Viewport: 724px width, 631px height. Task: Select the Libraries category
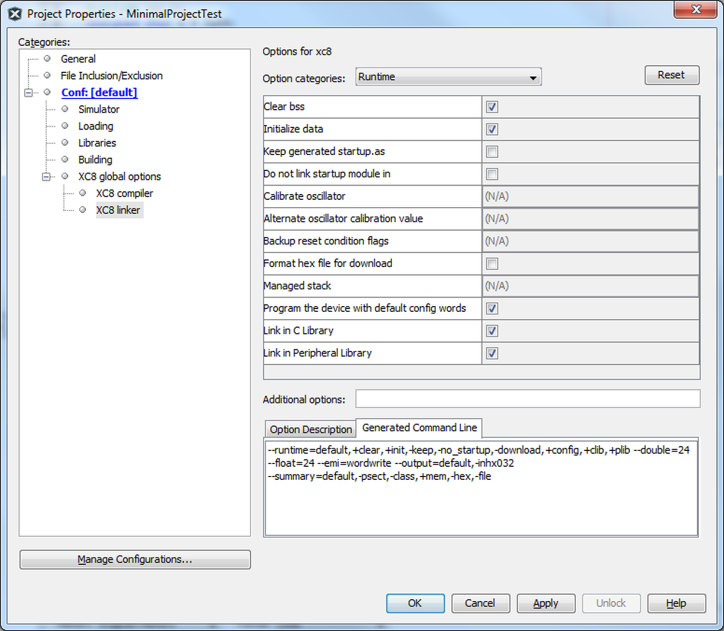[x=97, y=143]
